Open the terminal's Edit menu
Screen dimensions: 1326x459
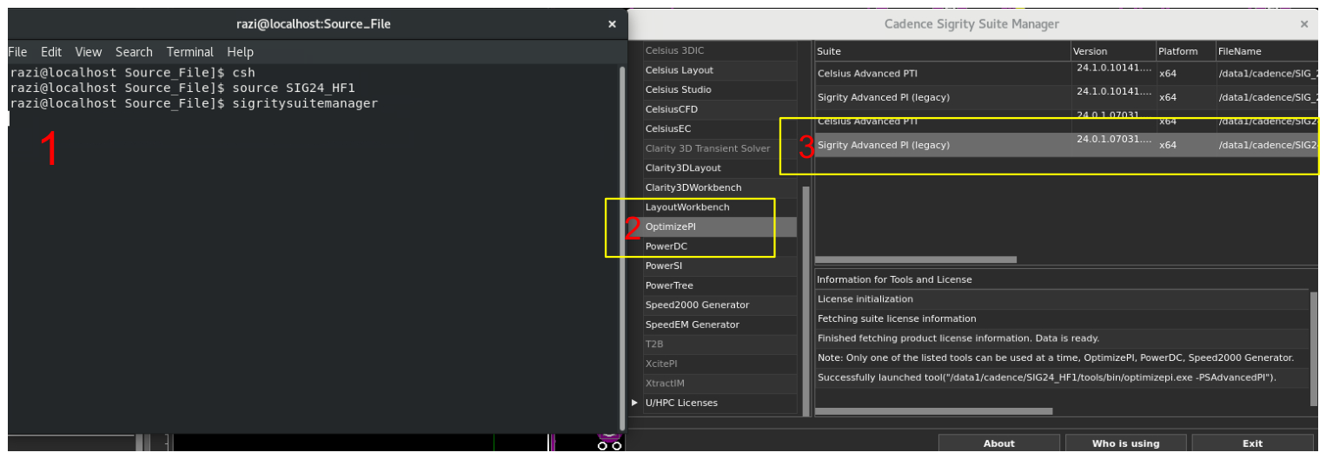coord(51,52)
